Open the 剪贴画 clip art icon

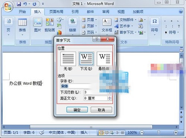[x=50, y=22]
